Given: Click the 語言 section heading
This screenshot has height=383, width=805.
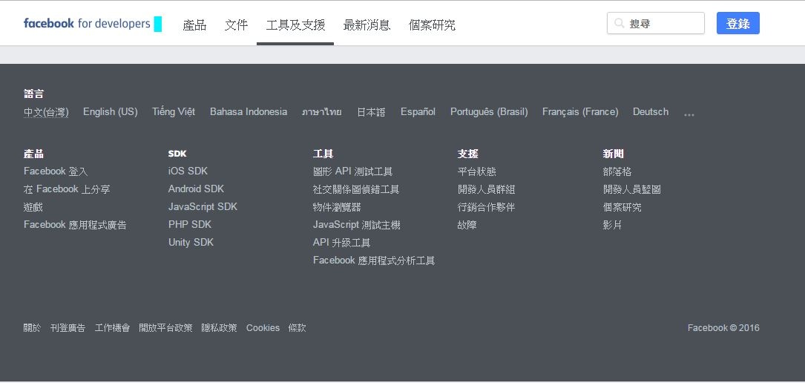Looking at the screenshot, I should coord(34,94).
